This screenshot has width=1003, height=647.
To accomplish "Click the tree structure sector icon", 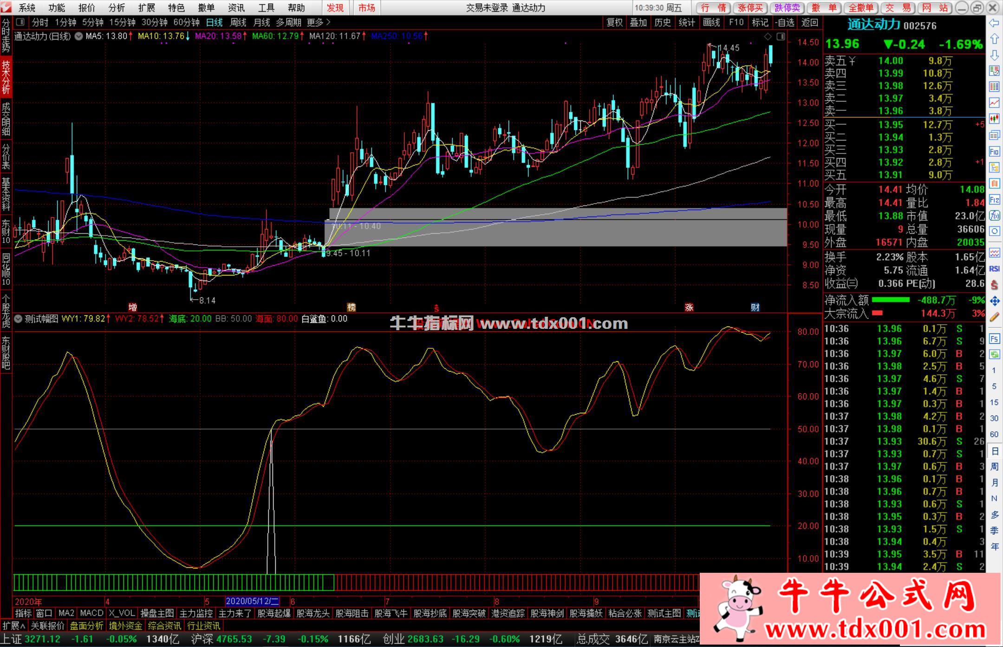I will pos(994,167).
